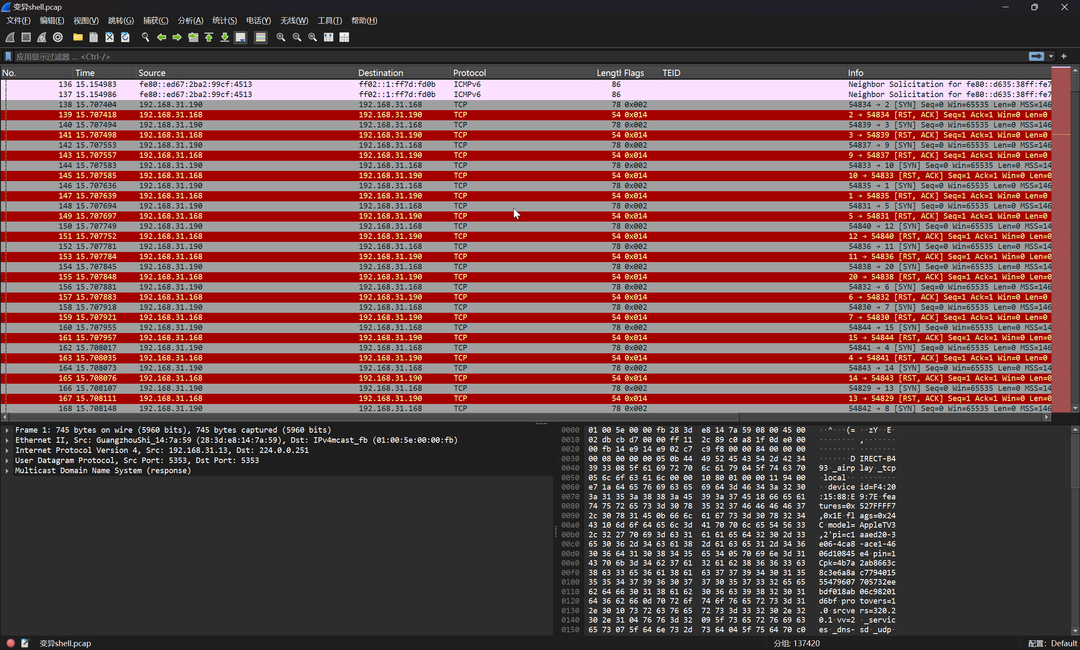Expand the Frame 1 details tree
The height and width of the screenshot is (650, 1080).
coord(7,430)
